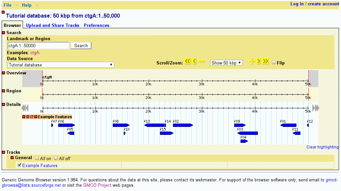Viewport: 341px width, 191px height.
Task: Open the File menu
Action: tap(7, 5)
